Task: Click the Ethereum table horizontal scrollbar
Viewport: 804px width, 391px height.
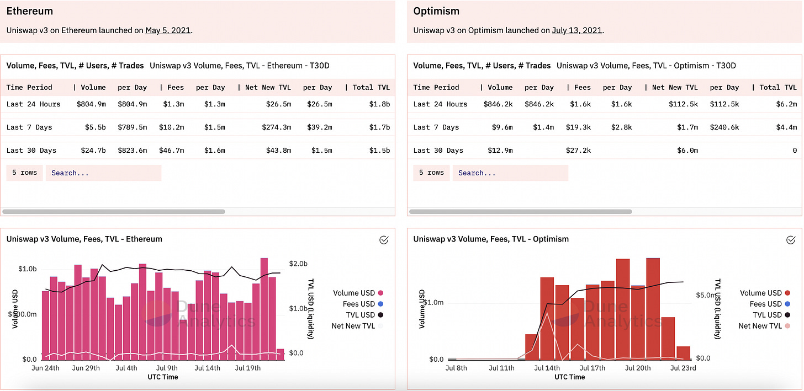Action: (x=114, y=211)
